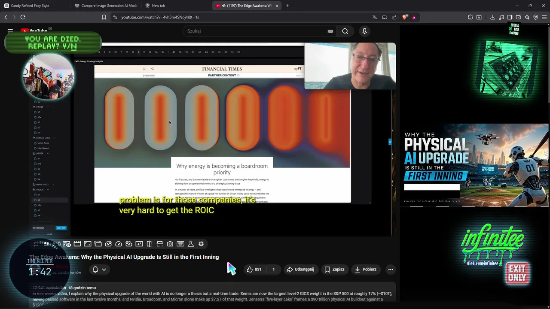This screenshot has height=309, width=550.
Task: Click the Udostępnij share button
Action: point(300,270)
